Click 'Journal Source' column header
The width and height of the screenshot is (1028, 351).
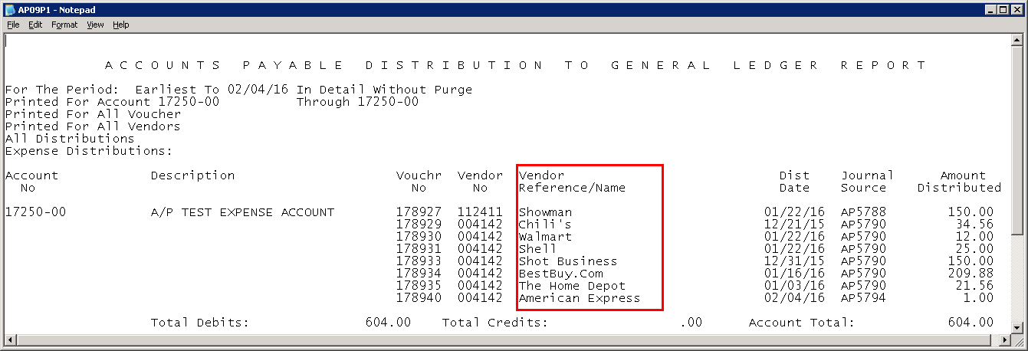coord(867,182)
